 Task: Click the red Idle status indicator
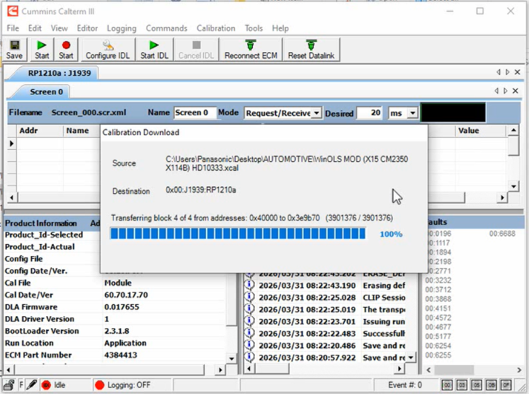click(x=46, y=385)
